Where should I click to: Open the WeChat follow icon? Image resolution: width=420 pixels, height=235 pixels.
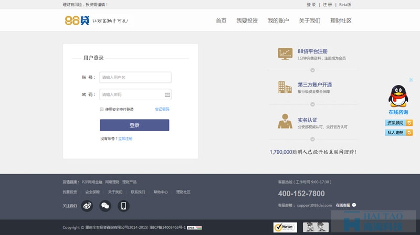click(x=106, y=206)
